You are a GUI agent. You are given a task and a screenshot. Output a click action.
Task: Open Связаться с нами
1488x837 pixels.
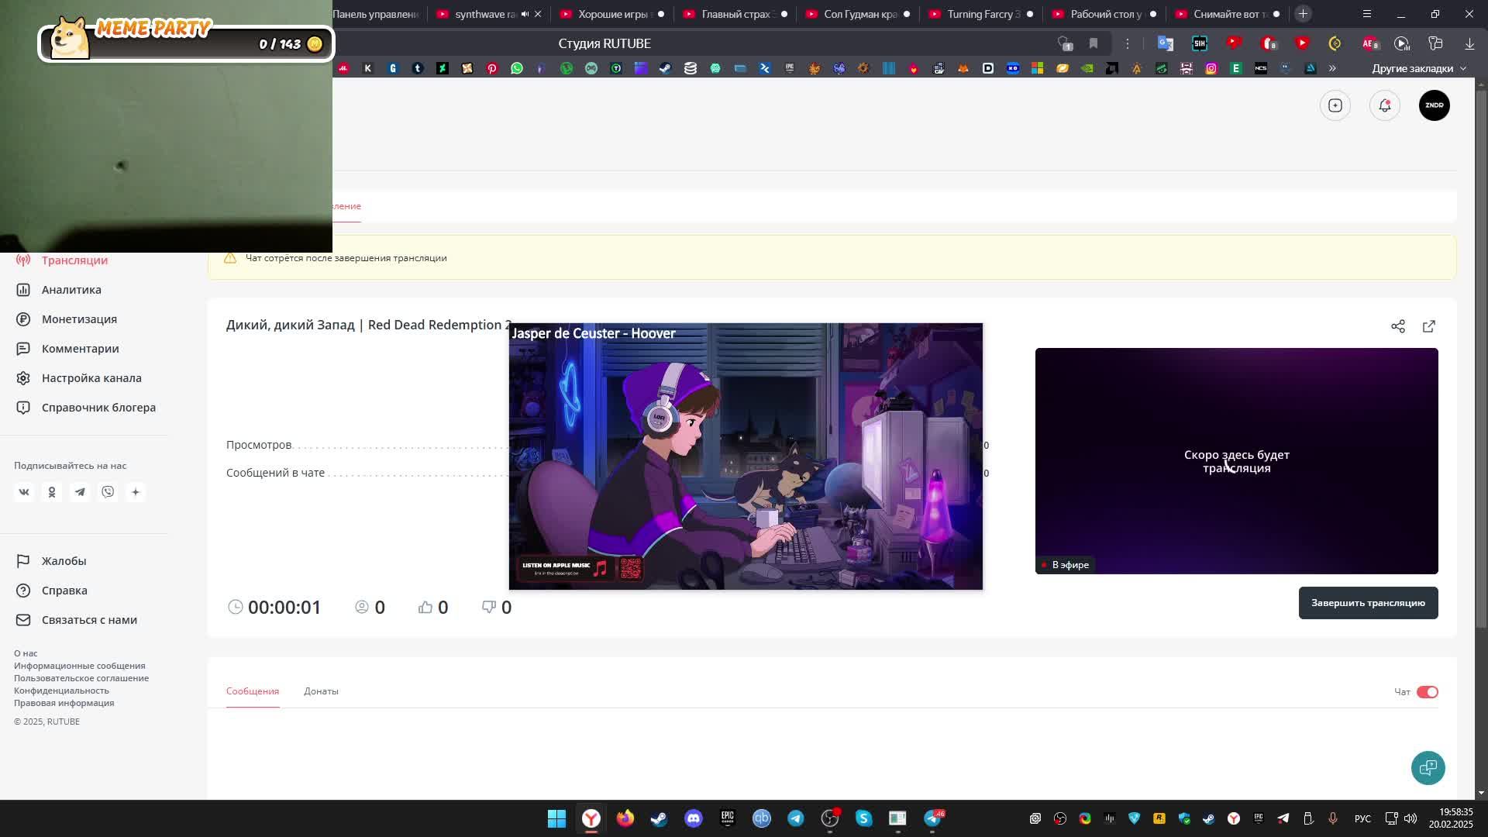[x=89, y=620]
